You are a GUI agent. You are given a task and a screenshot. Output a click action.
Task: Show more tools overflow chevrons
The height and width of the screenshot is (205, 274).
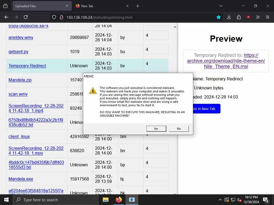coord(258,17)
